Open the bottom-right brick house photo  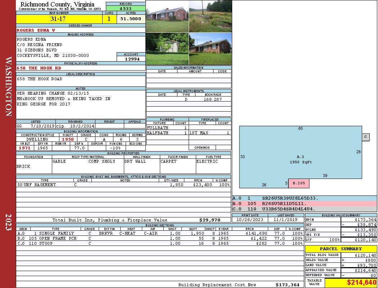pyautogui.click(x=210, y=49)
